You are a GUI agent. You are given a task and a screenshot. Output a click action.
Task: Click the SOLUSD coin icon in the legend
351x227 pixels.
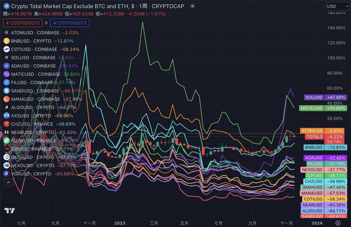[6, 58]
